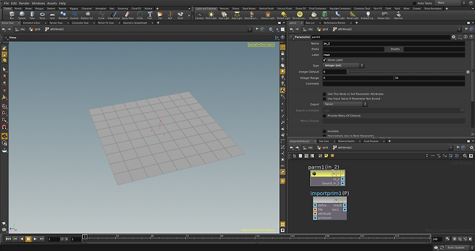This screenshot has height=251, width=475.
Task: Select the File shelf tool
Action: tap(160, 15)
